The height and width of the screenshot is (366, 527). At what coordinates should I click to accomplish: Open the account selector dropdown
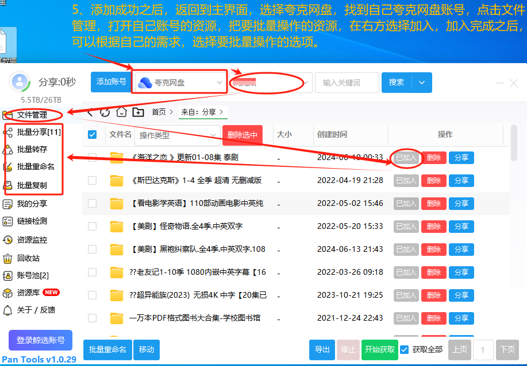click(271, 83)
